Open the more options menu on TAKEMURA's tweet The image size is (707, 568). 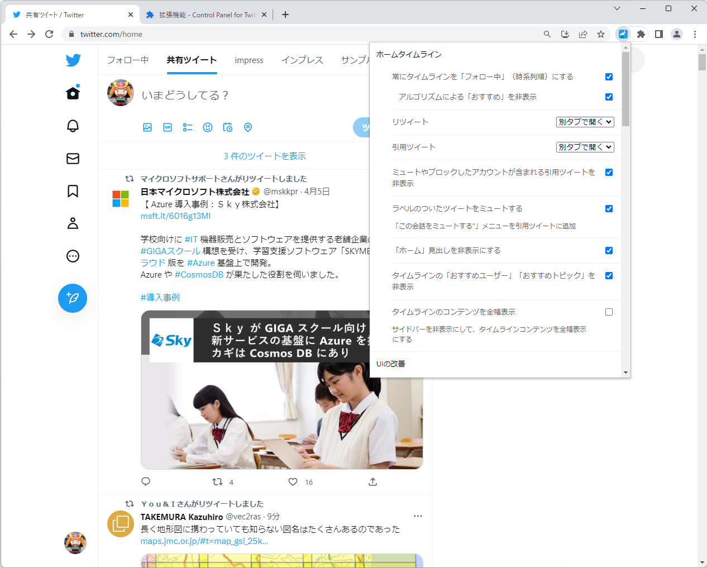point(418,516)
